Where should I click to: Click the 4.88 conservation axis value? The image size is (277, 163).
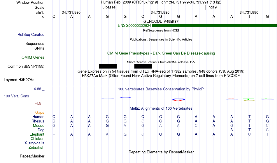37,89
